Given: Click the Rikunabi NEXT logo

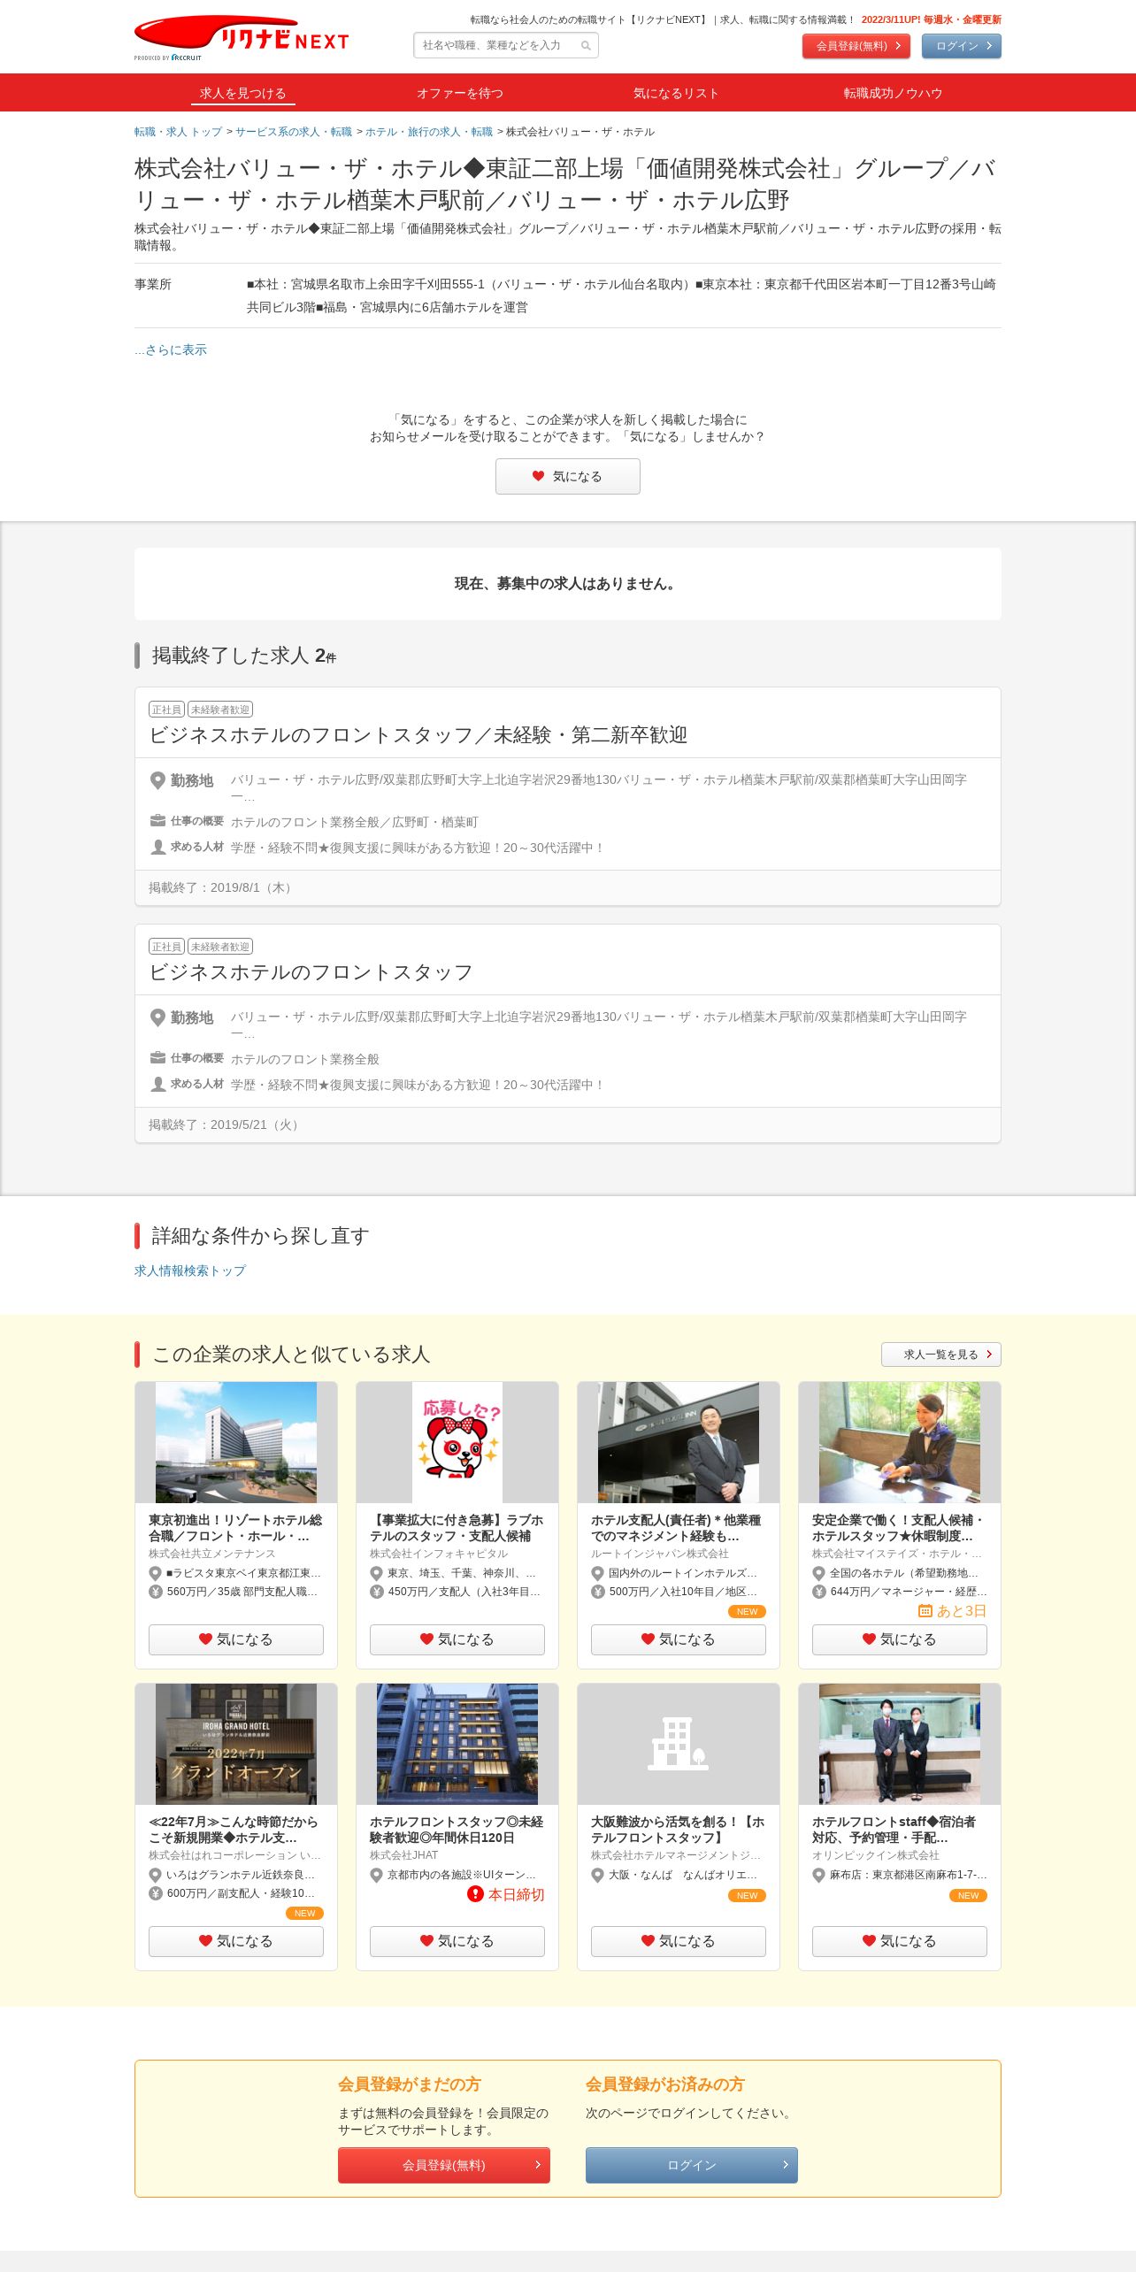Looking at the screenshot, I should tap(242, 38).
